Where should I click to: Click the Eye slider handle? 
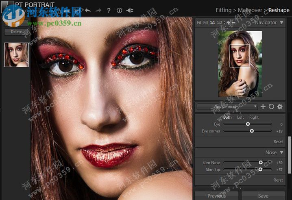tap(248, 124)
